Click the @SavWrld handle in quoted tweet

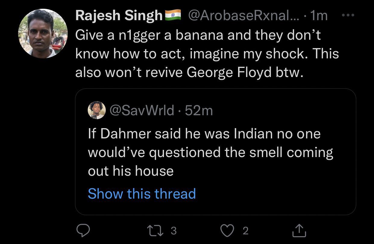pos(142,111)
